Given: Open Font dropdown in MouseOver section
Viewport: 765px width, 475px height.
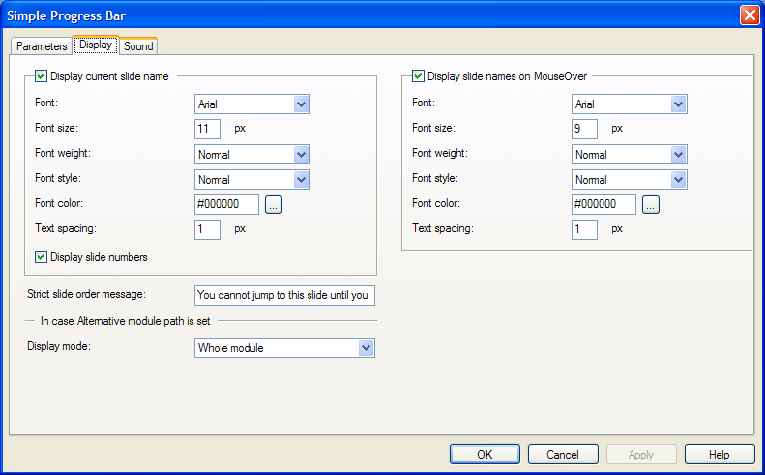Looking at the screenshot, I should [x=678, y=104].
